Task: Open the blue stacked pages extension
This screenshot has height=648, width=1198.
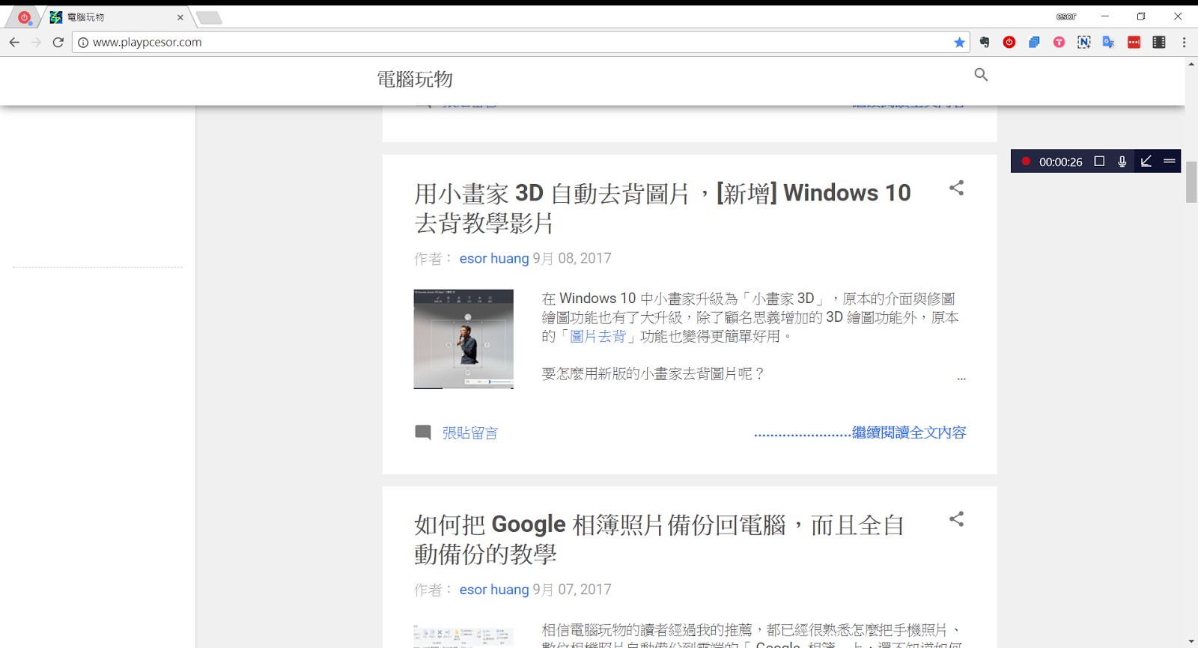Action: click(1034, 43)
